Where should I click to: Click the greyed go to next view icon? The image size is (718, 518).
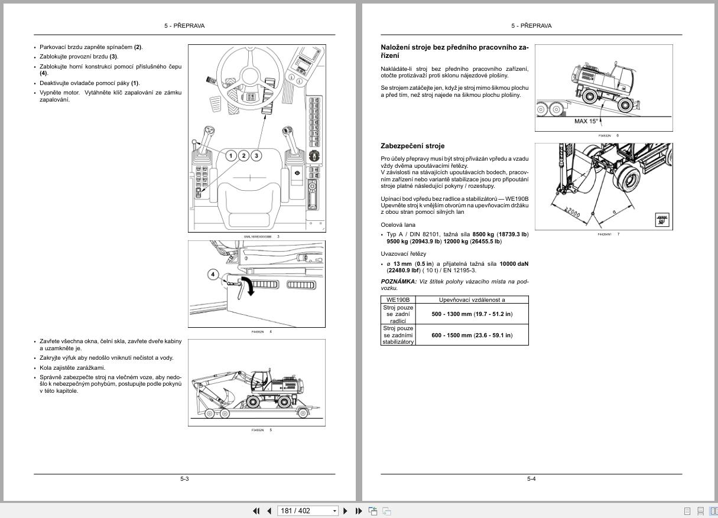(x=386, y=511)
